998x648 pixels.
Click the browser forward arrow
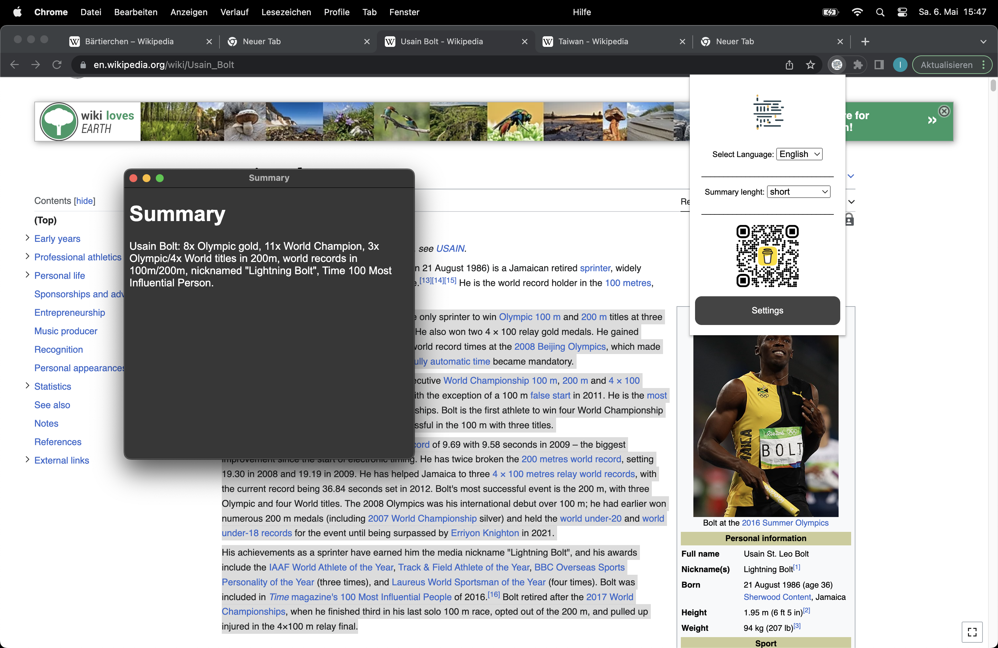(x=36, y=65)
